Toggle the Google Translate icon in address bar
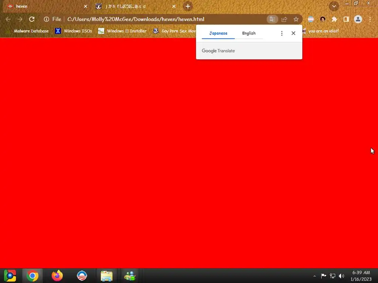This screenshot has width=378, height=283. pos(272,19)
